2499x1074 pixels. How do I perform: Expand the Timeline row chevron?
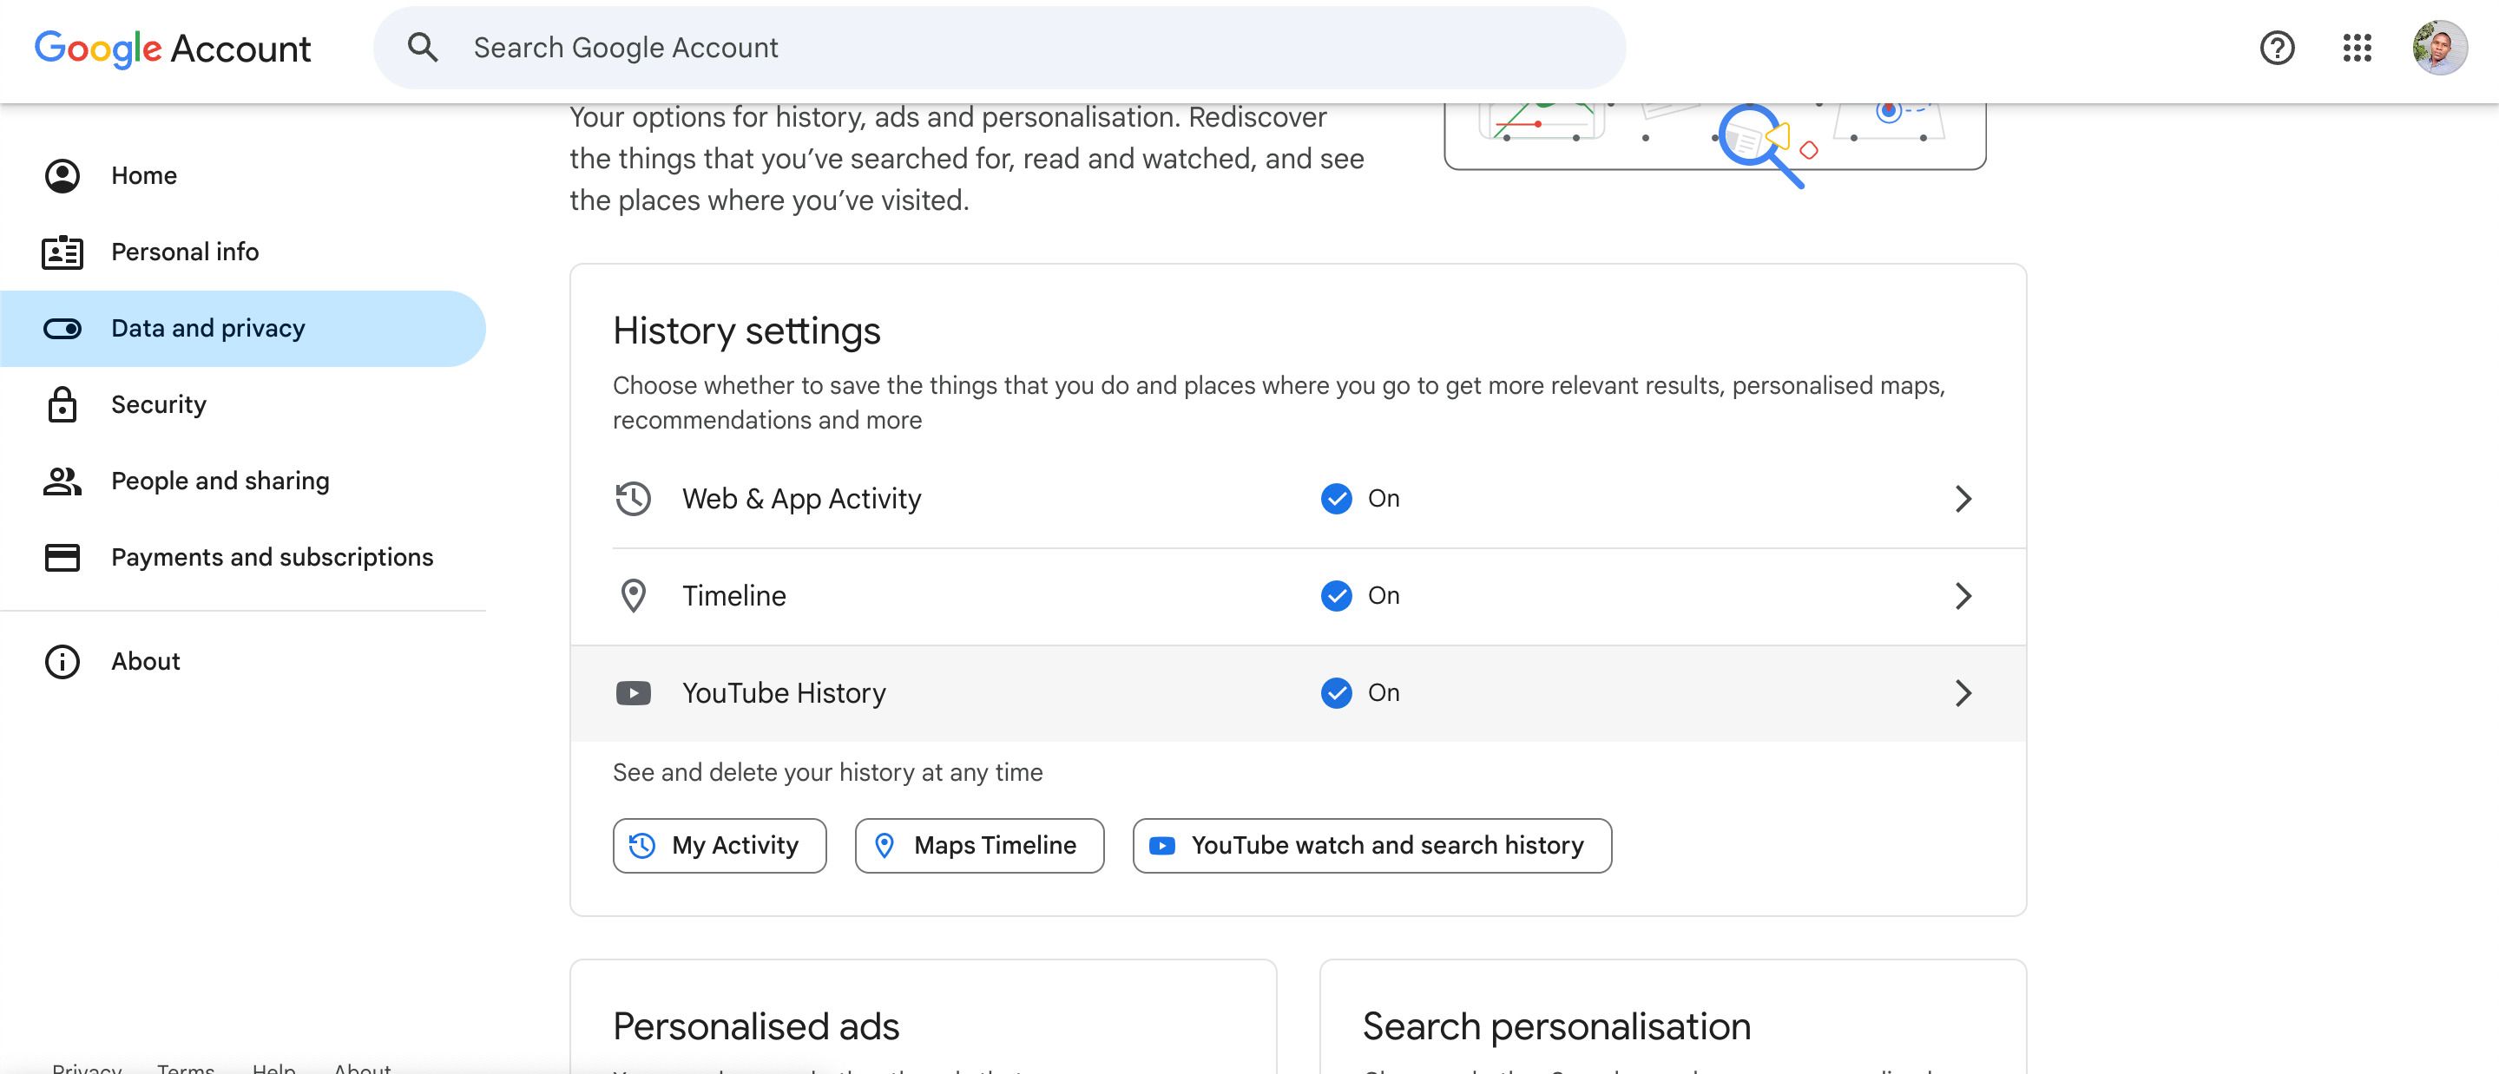tap(1963, 596)
